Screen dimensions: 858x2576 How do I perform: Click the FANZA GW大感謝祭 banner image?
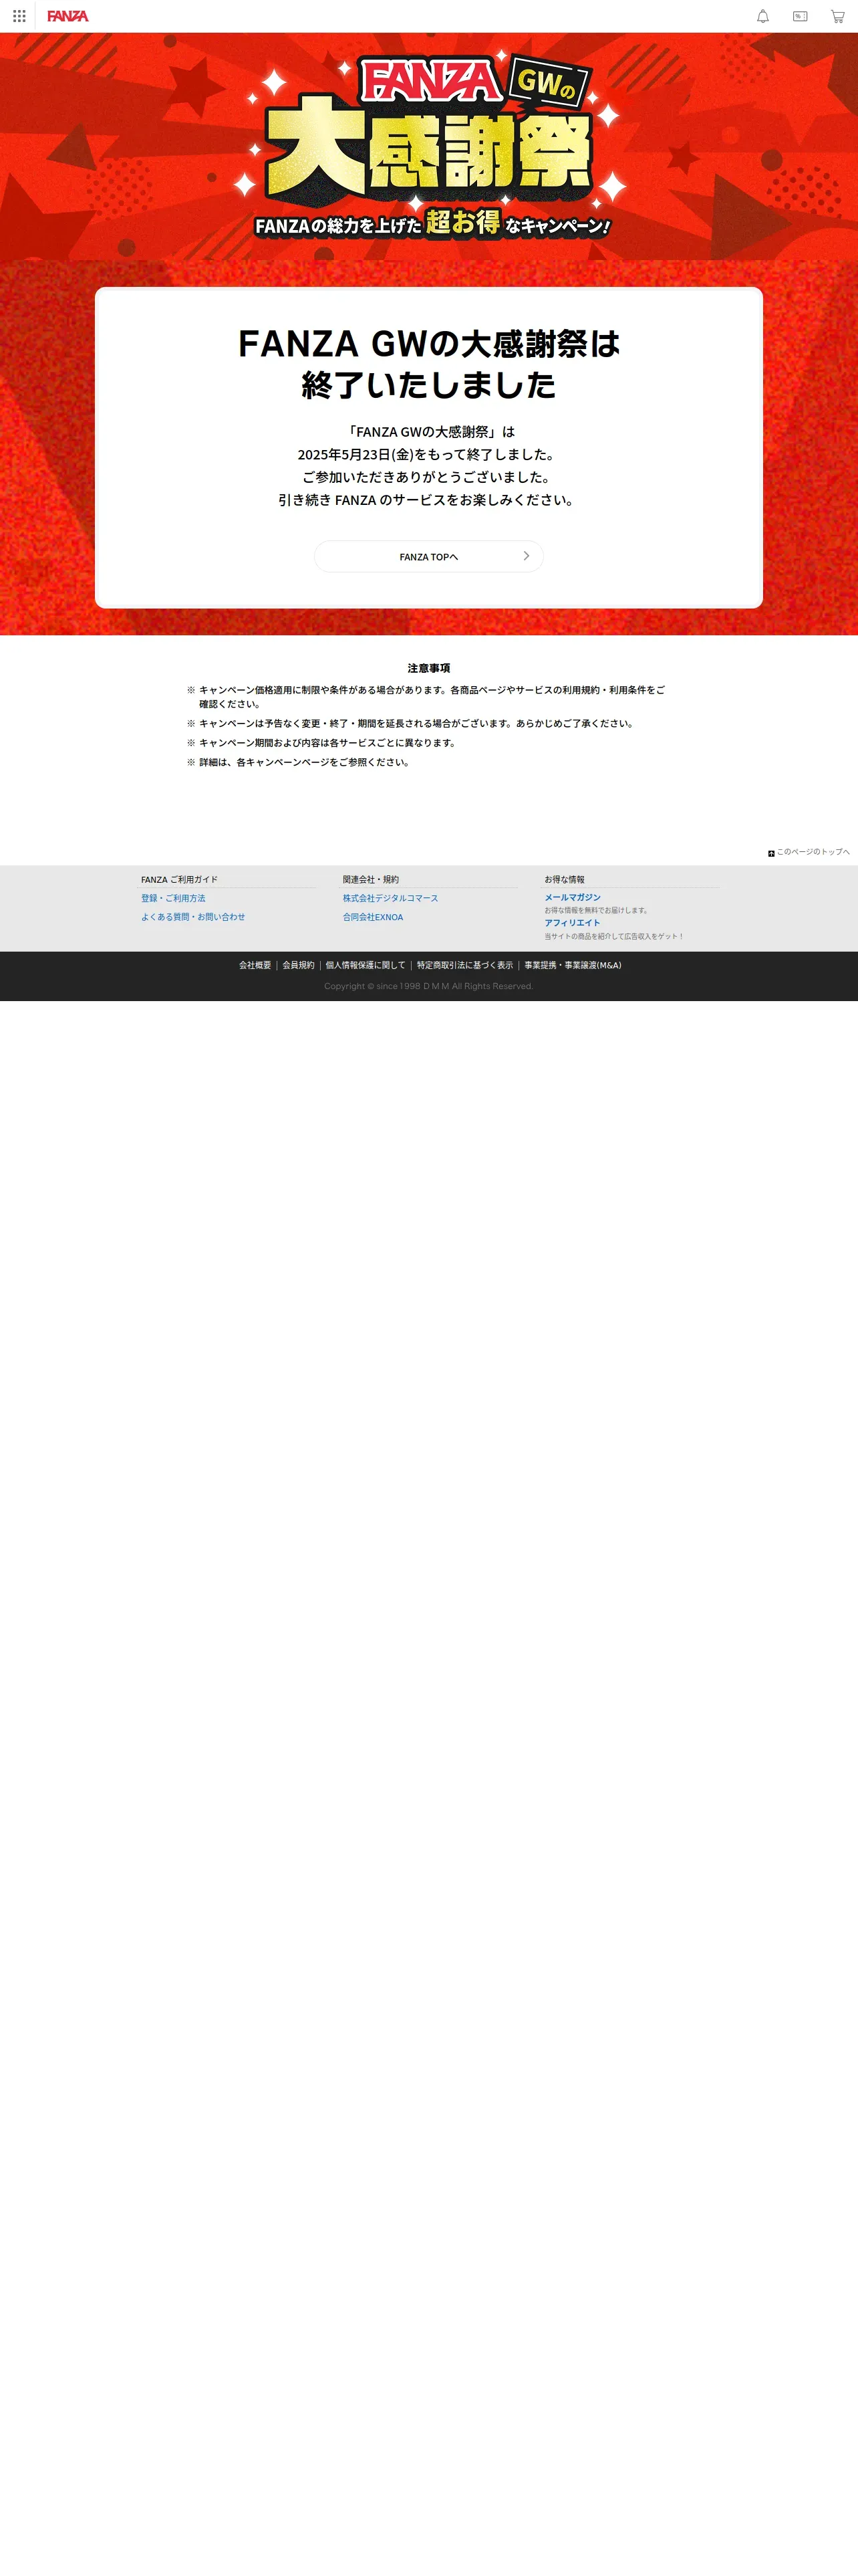pyautogui.click(x=428, y=147)
